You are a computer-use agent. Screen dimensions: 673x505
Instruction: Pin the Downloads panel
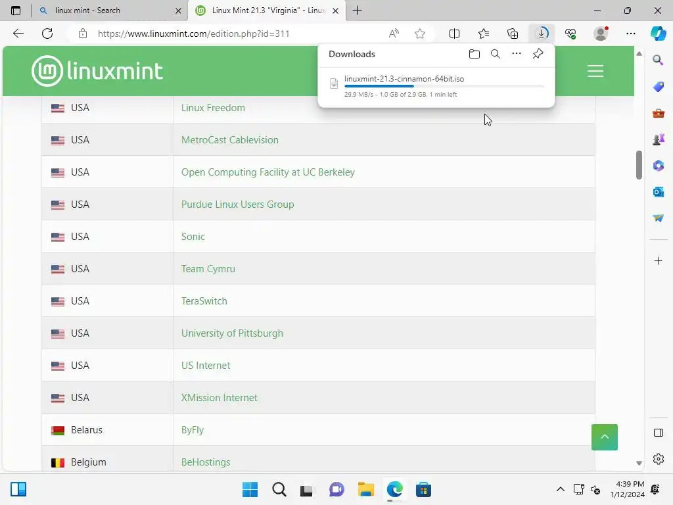(538, 54)
